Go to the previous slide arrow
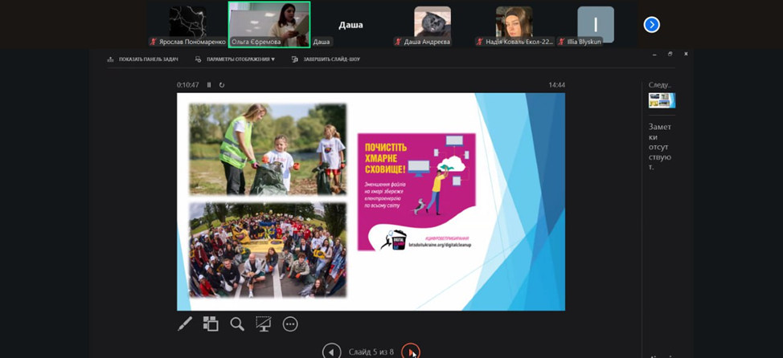783x358 pixels. tap(331, 352)
